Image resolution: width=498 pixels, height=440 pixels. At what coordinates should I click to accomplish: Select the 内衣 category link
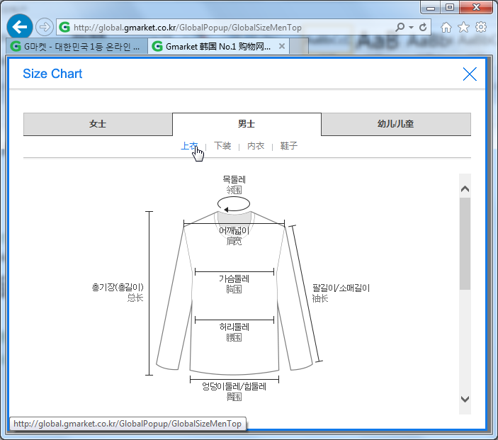(x=256, y=146)
